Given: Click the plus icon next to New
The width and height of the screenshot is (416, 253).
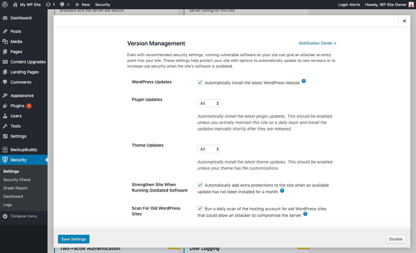Looking at the screenshot, I should click(77, 4).
